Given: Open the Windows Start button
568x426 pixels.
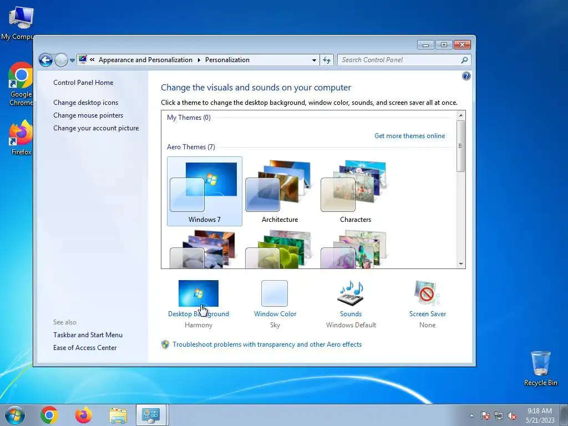Looking at the screenshot, I should (x=15, y=415).
